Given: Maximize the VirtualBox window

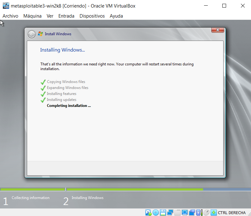Looking at the screenshot, I should coord(224,6).
